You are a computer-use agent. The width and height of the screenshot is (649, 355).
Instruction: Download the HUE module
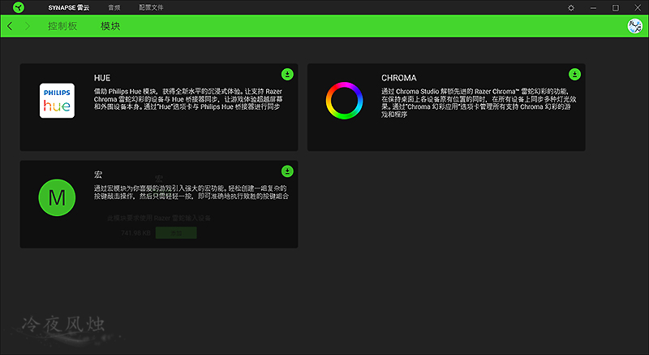click(x=287, y=74)
